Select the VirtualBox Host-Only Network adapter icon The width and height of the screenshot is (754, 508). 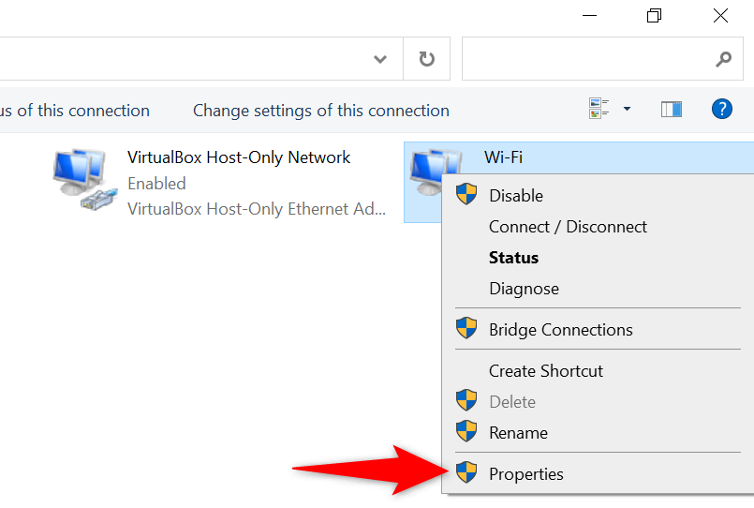click(x=80, y=178)
